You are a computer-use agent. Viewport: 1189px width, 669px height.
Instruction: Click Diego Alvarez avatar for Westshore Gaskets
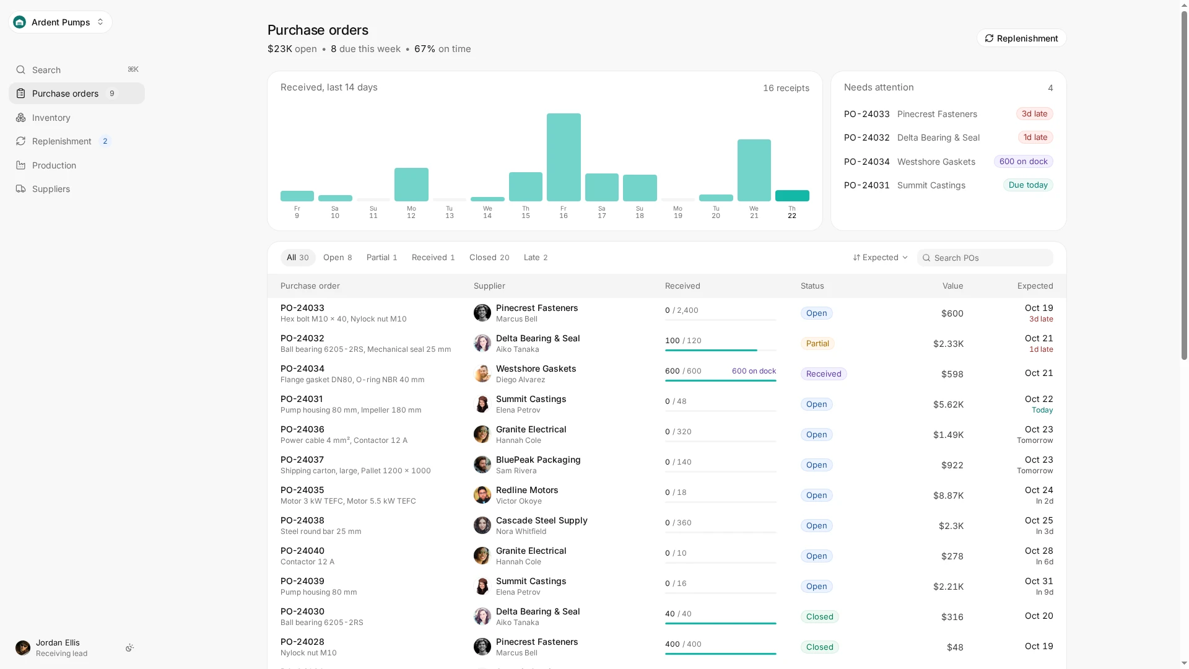tap(482, 374)
